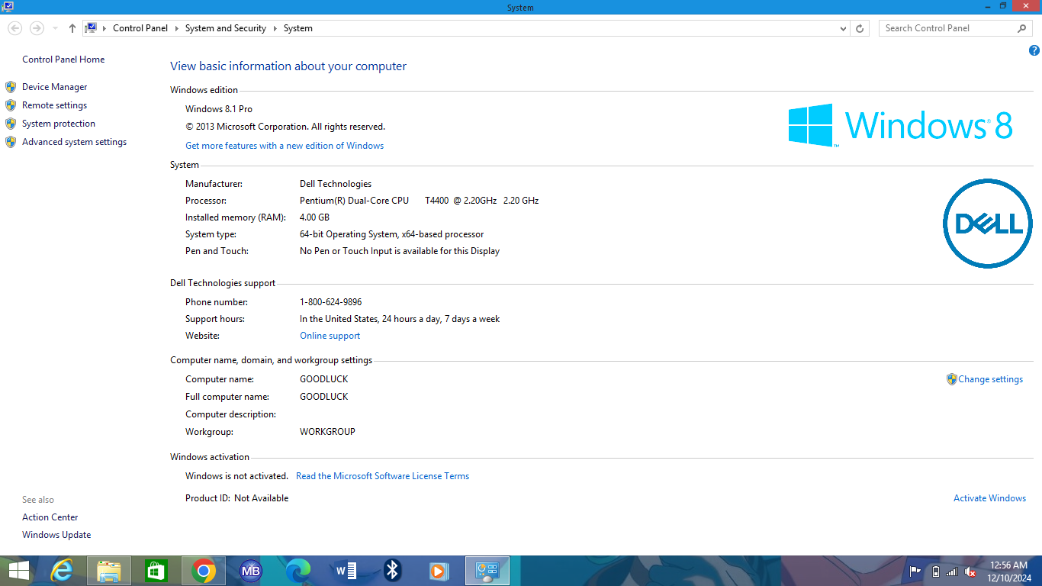Read the Microsoft Software License Terms
The width and height of the screenshot is (1042, 586).
click(x=383, y=476)
